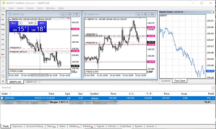
Task: Click the GBPJPY,H1 chart window icon
Action: (85, 14)
